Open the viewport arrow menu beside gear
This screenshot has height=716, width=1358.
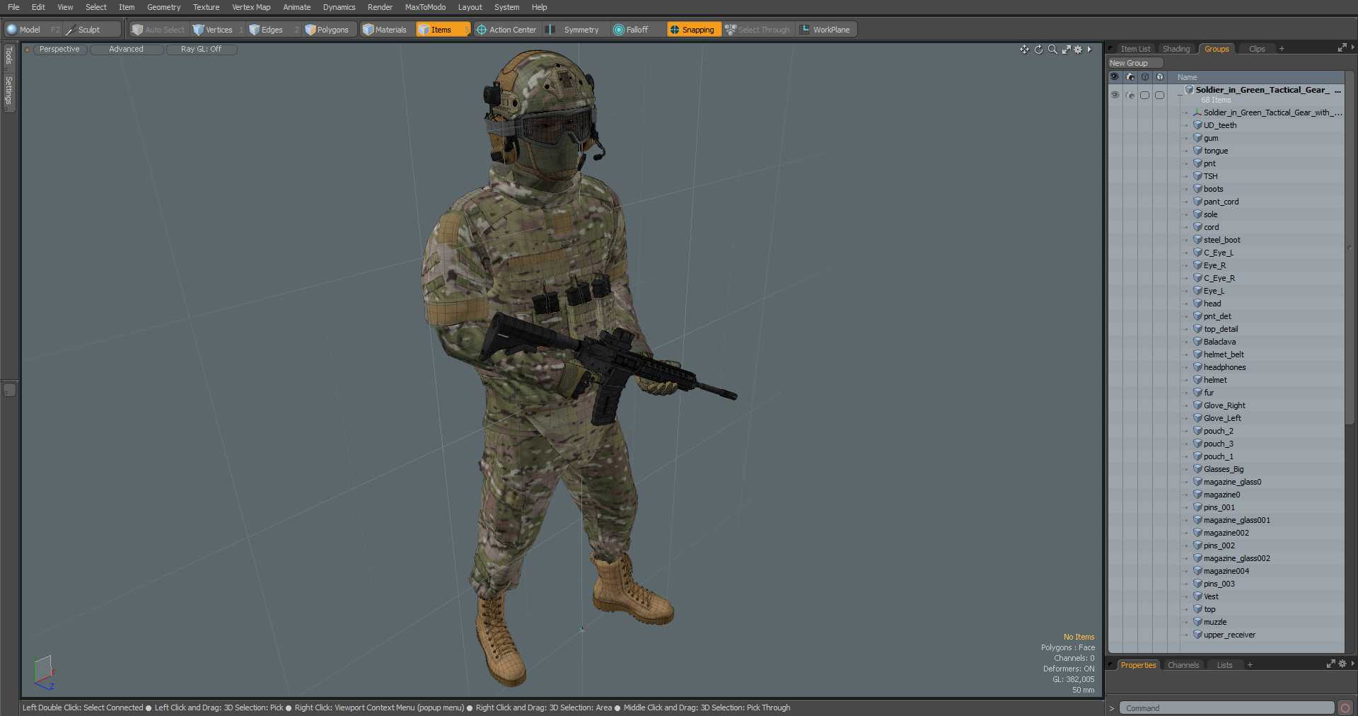click(x=1089, y=50)
